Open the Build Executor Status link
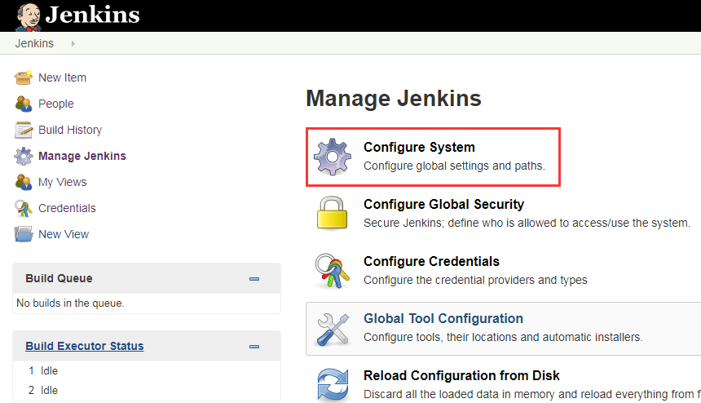This screenshot has width=701, height=403. pos(85,346)
